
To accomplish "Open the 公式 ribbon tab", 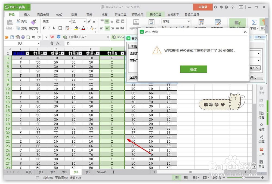I will pyautogui.click(x=59, y=14).
